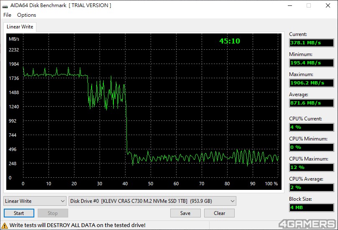Click the AIDA64 title bar disk icon
Viewport: 338px width, 230px height.
tap(5, 6)
